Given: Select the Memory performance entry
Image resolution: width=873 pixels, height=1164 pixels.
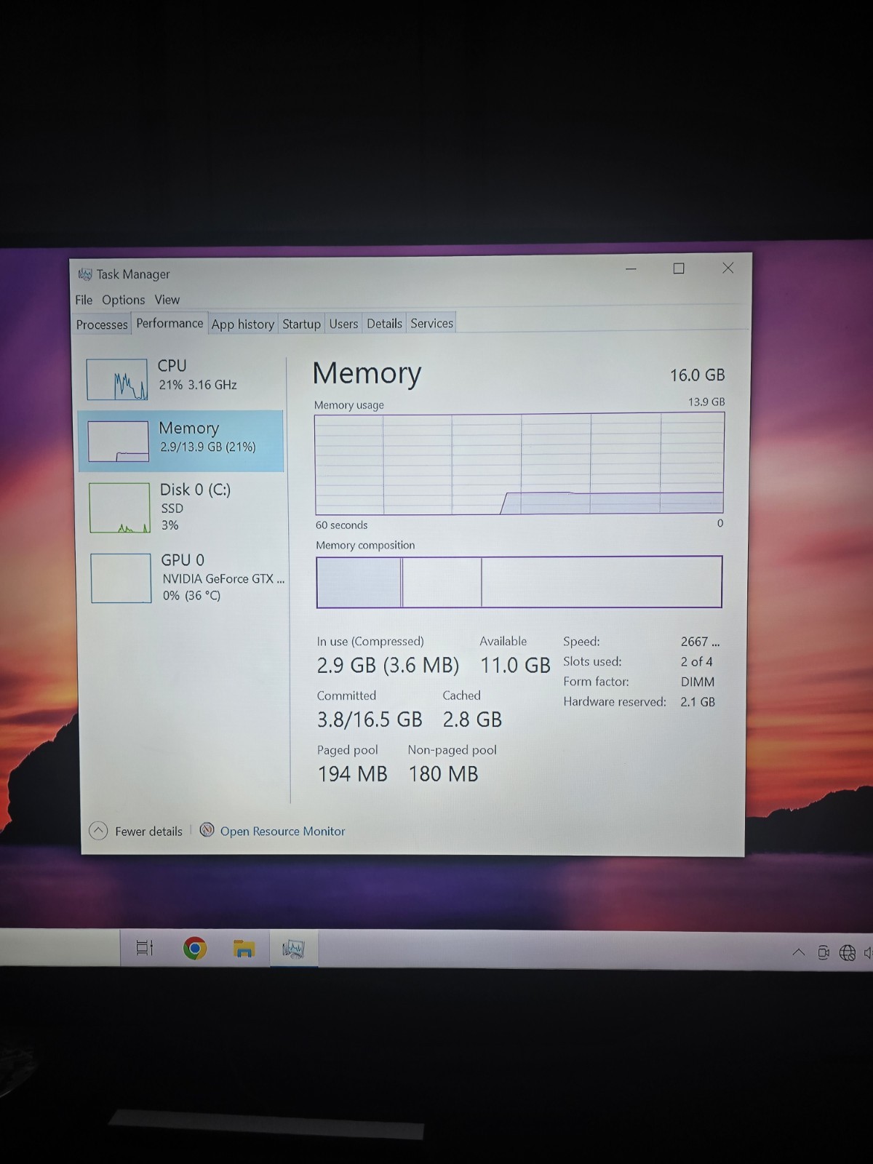Looking at the screenshot, I should click(x=180, y=441).
